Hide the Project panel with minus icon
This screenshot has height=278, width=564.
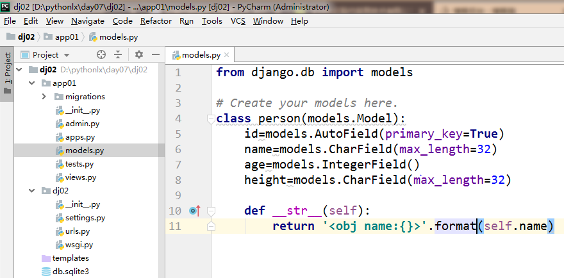pos(155,54)
